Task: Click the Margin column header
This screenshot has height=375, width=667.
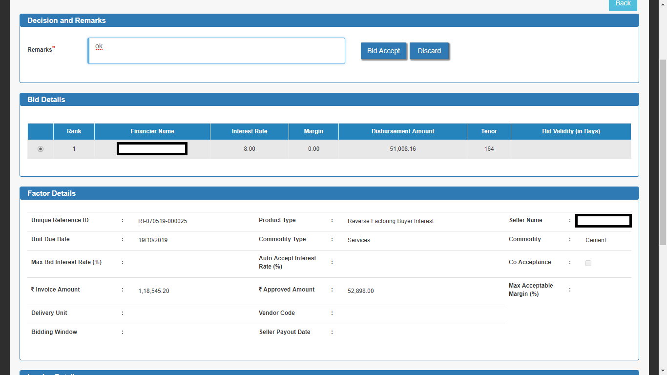Action: pos(313,131)
